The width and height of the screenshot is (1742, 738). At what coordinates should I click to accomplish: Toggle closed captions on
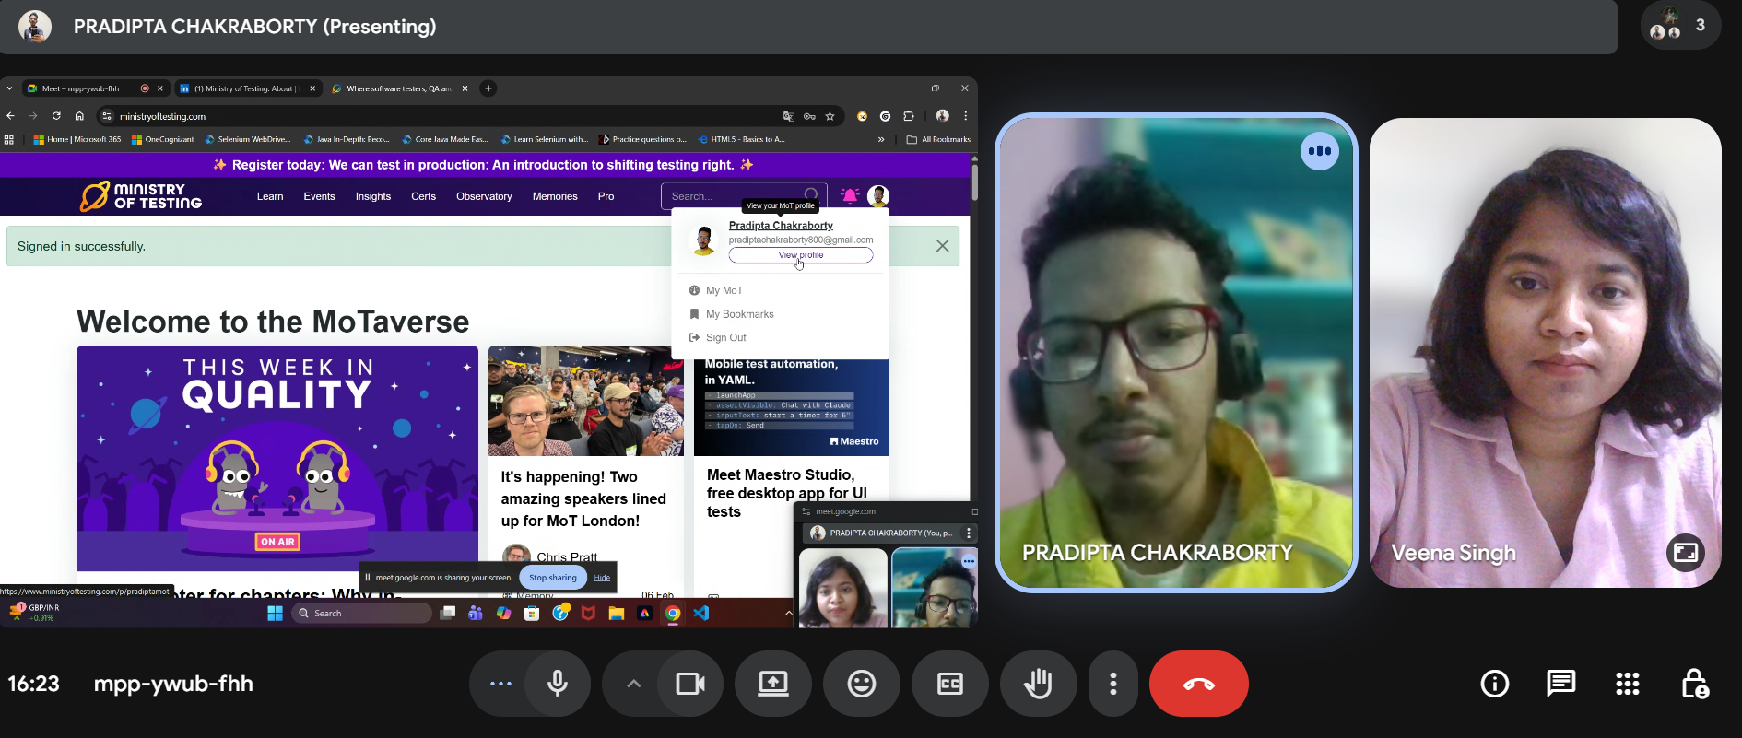tap(949, 684)
